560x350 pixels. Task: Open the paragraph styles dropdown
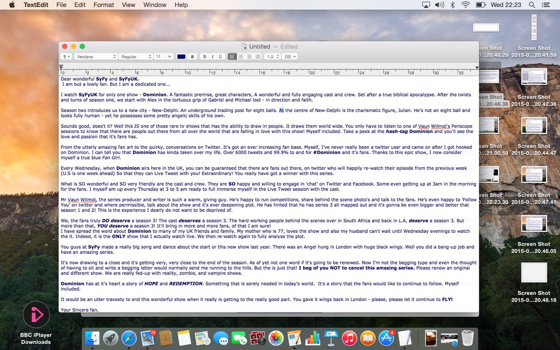coord(67,56)
